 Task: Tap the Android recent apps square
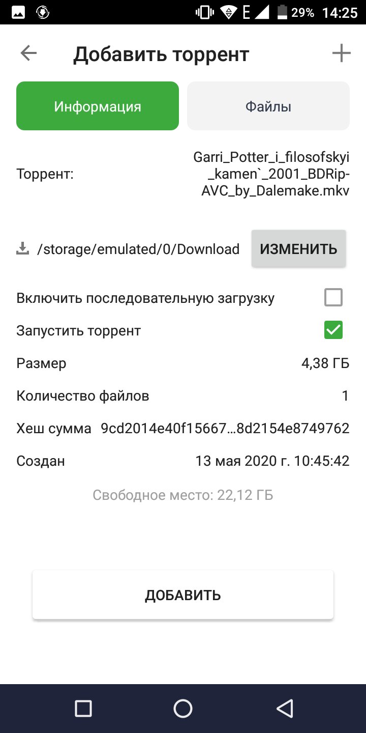click(83, 708)
